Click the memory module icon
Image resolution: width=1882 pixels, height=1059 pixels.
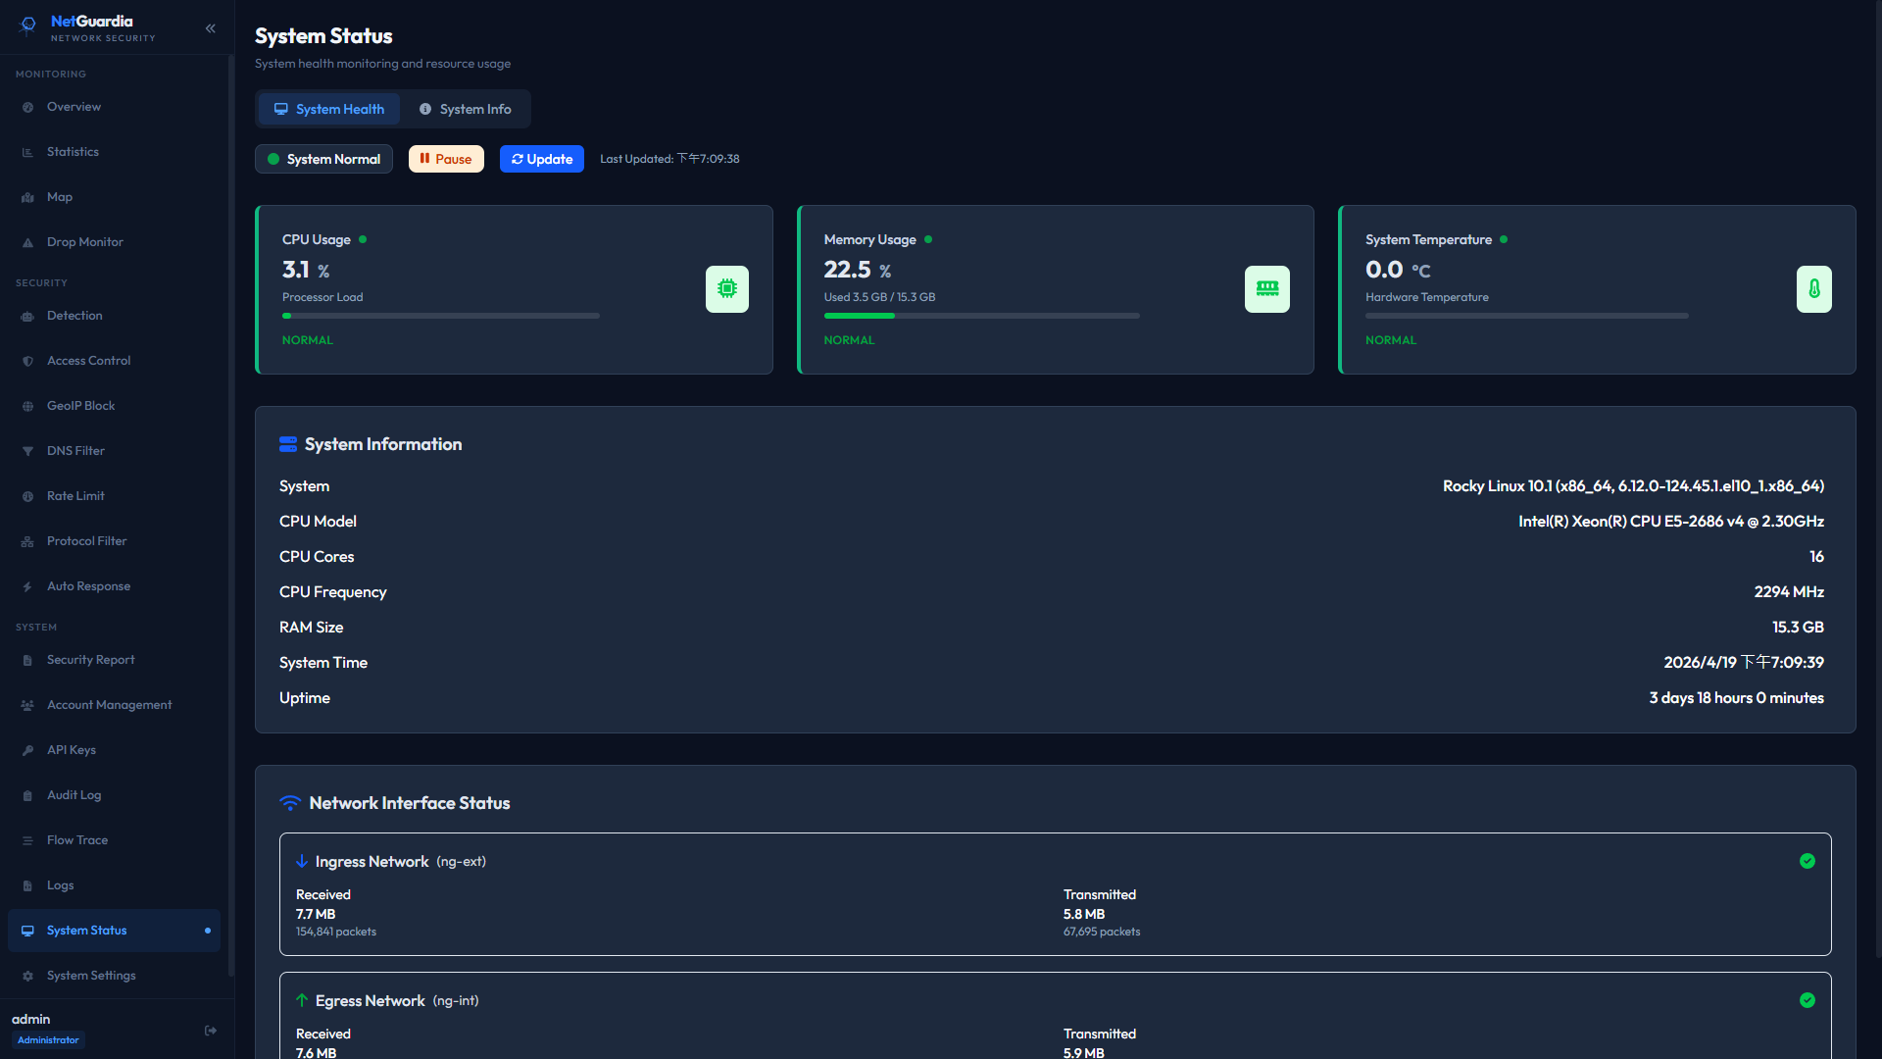pos(1267,289)
